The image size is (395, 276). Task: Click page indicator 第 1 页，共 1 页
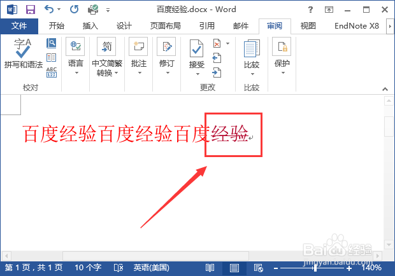34,268
